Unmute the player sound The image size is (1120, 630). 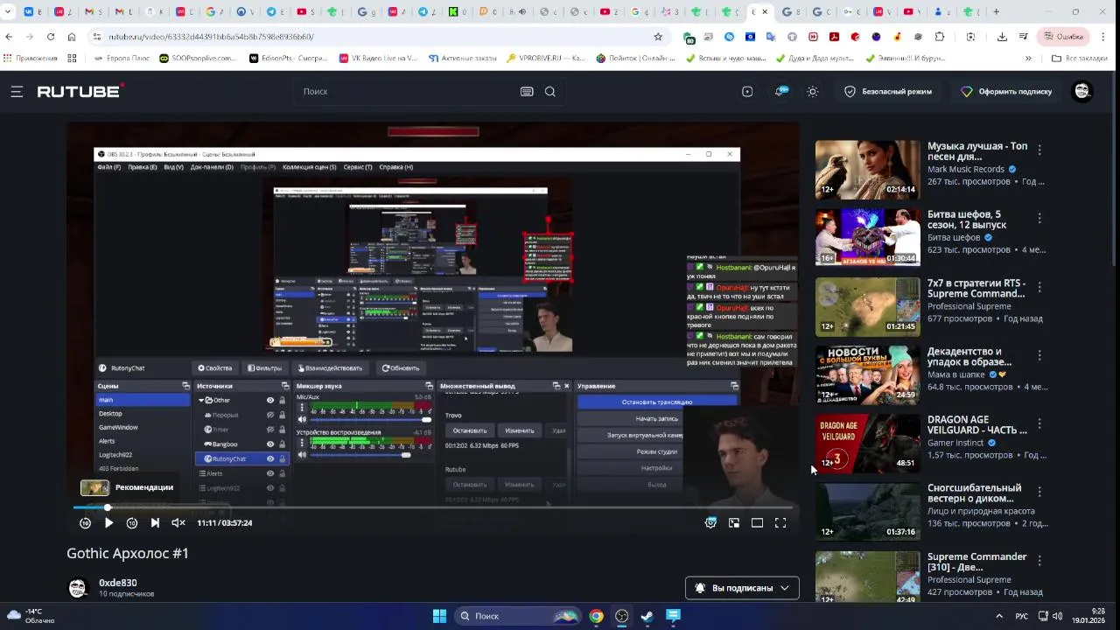pyautogui.click(x=178, y=522)
